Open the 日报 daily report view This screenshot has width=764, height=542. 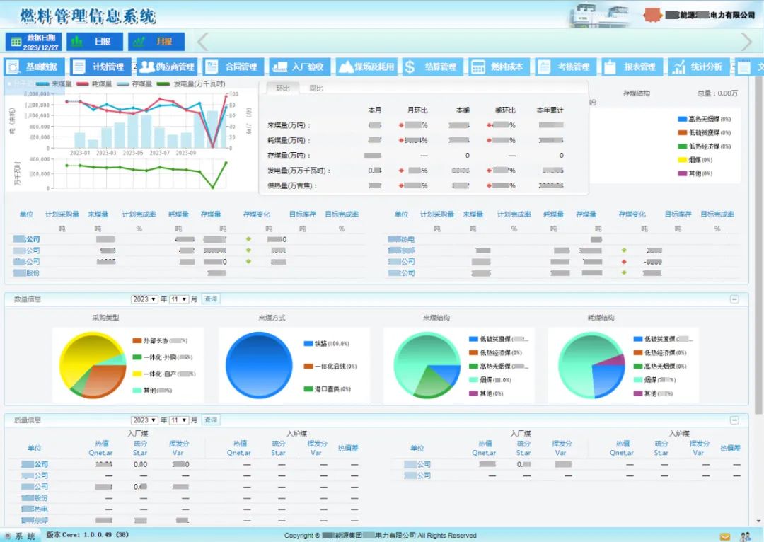[95, 42]
